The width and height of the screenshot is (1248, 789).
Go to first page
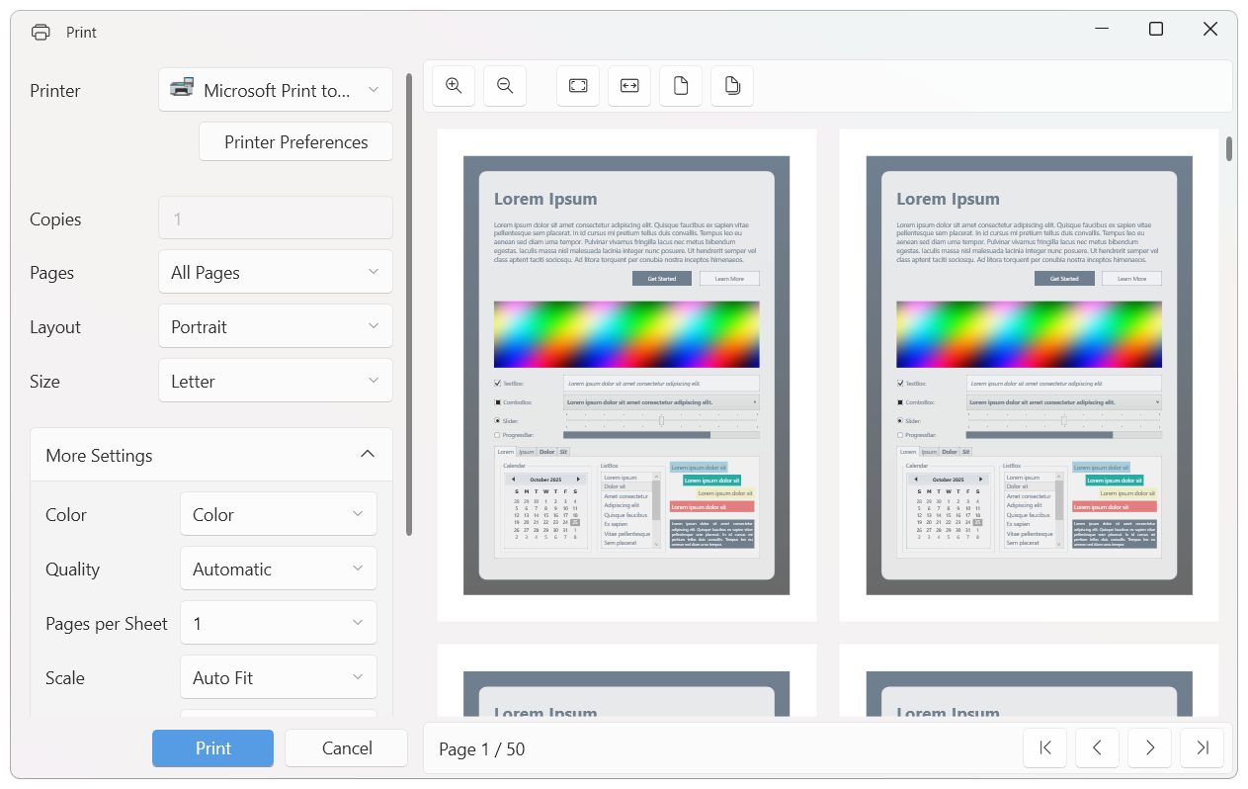pyautogui.click(x=1045, y=748)
